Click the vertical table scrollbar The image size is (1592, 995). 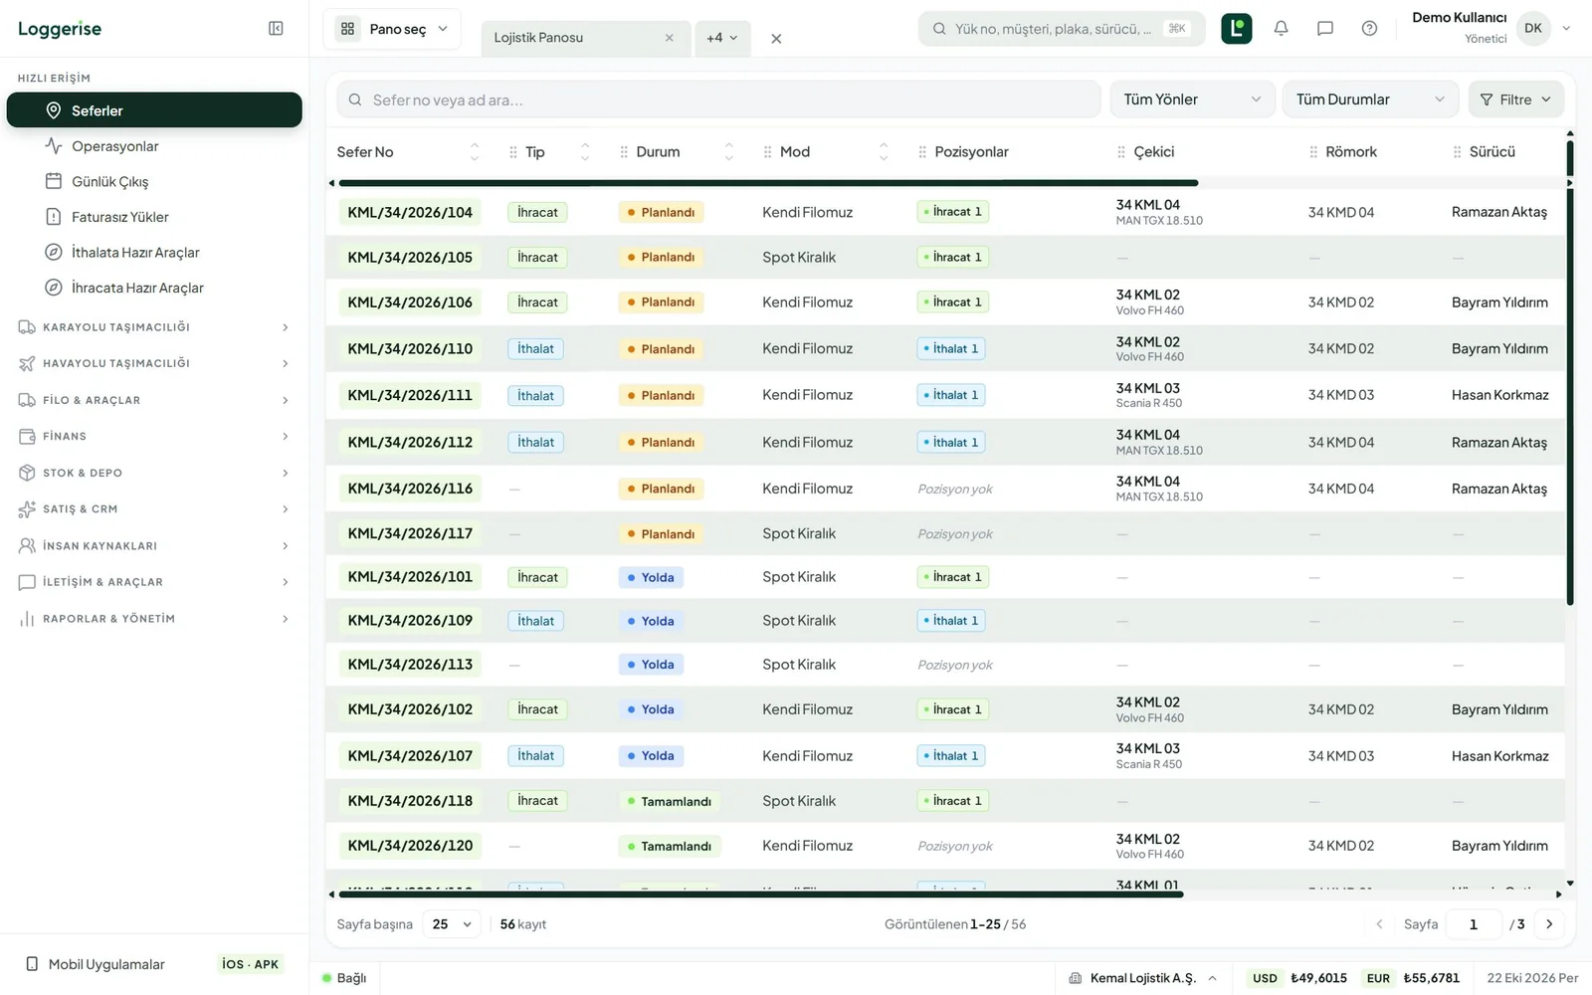[x=1570, y=373]
